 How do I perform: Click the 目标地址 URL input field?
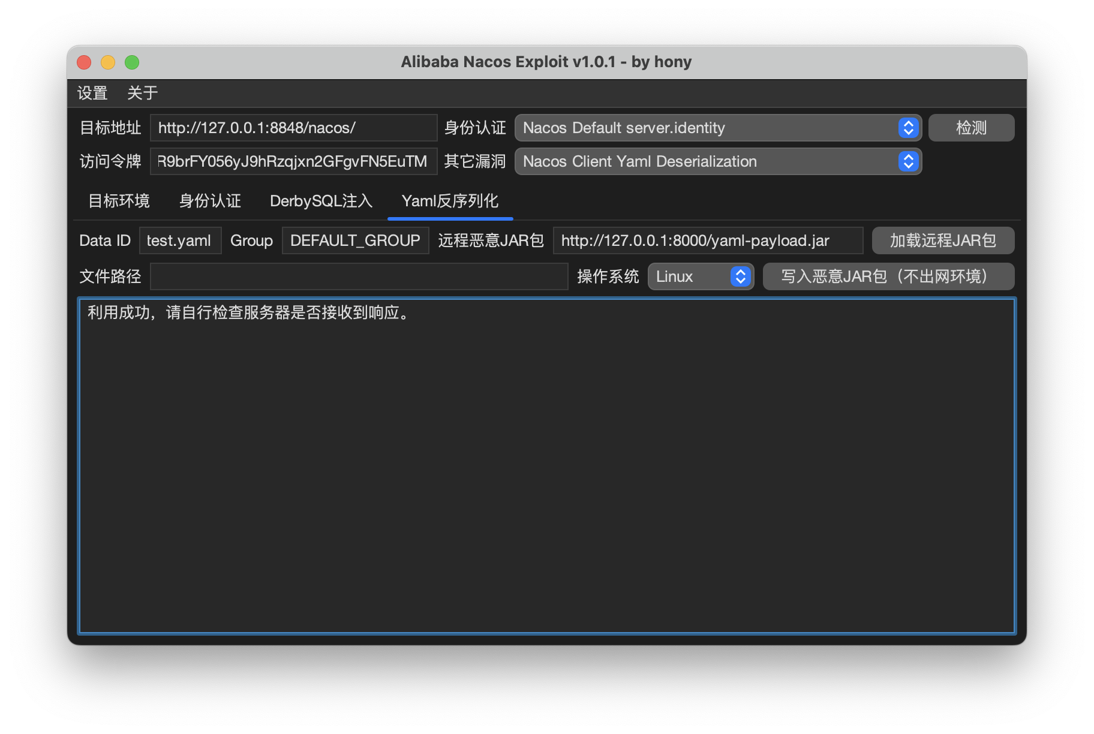pos(293,128)
